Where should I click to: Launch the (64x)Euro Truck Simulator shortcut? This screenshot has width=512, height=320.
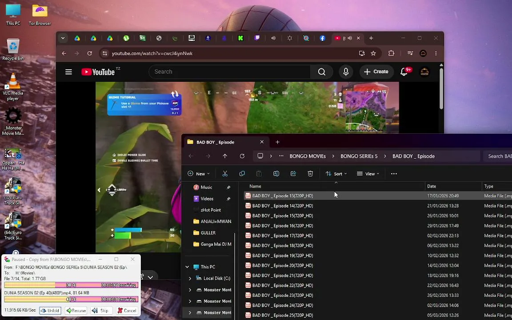coord(13,226)
